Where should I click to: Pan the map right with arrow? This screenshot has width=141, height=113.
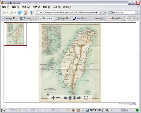click(79, 98)
